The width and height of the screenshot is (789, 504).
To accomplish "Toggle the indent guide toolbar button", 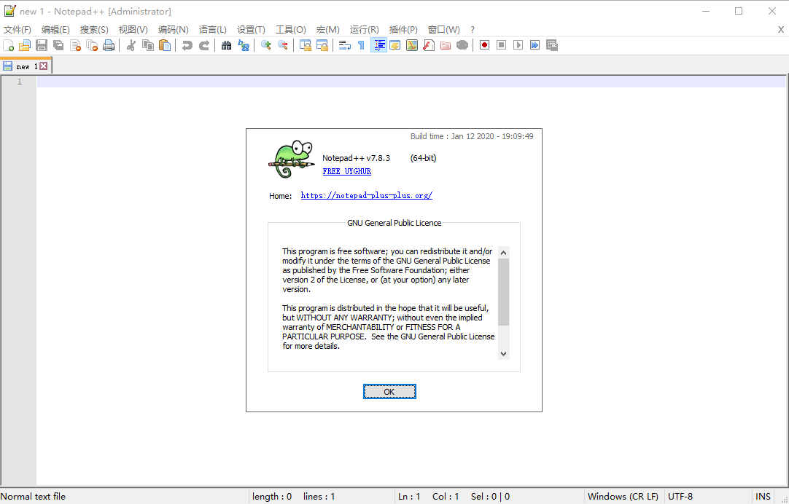I will 378,45.
